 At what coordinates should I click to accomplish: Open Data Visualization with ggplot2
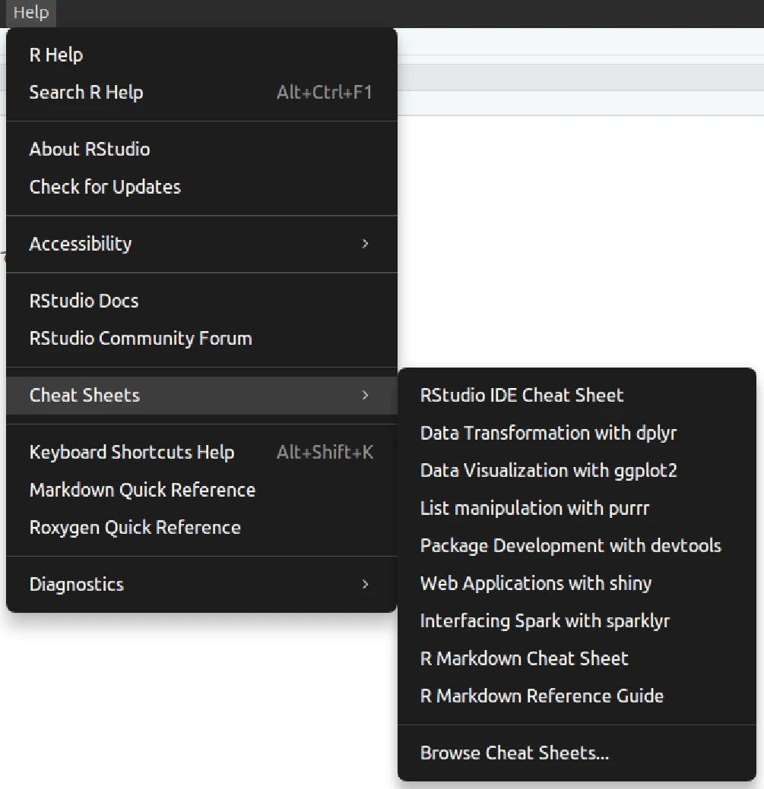point(577,471)
